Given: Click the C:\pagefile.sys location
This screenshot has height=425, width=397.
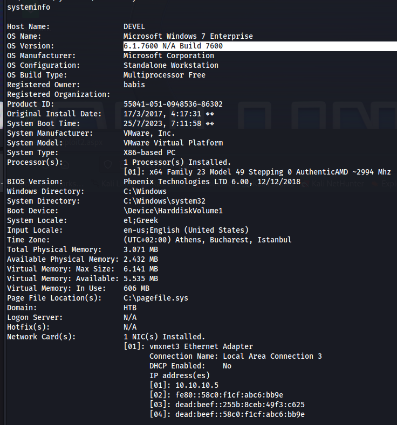Looking at the screenshot, I should (x=156, y=298).
